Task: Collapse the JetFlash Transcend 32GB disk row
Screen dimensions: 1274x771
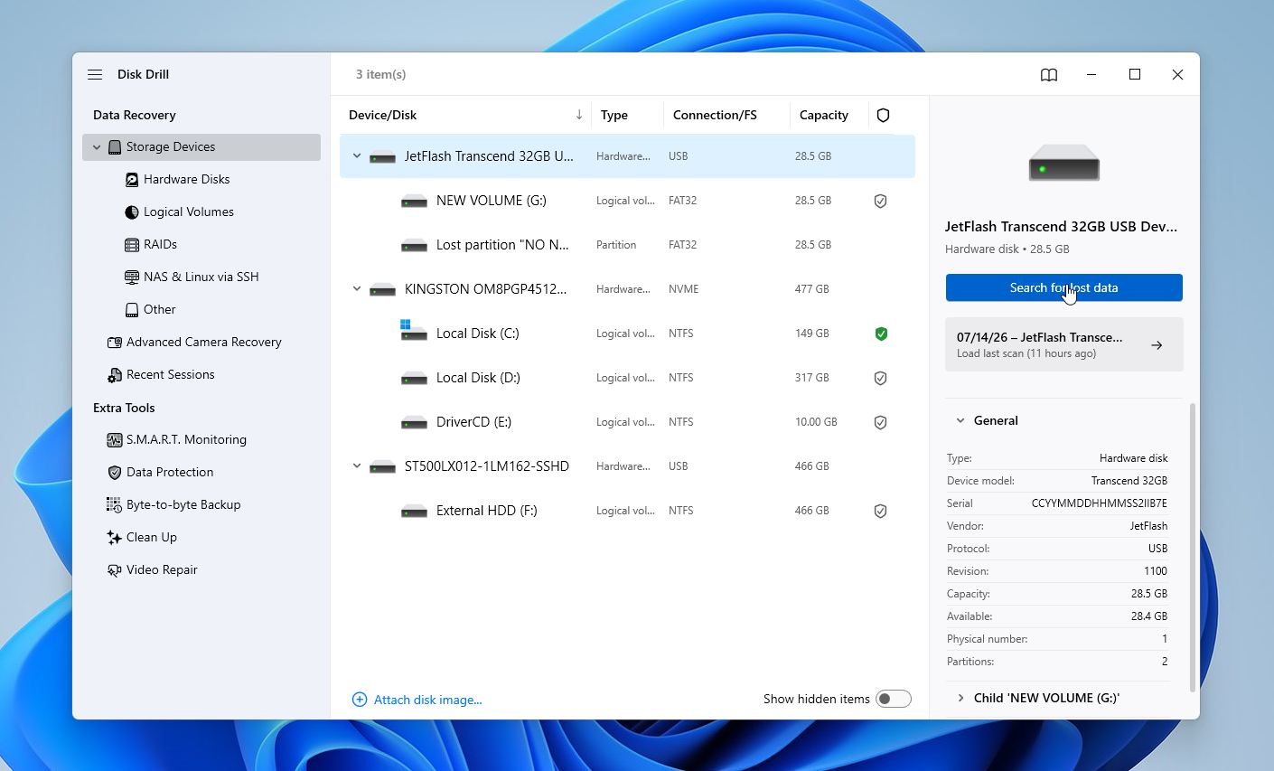Action: point(357,156)
